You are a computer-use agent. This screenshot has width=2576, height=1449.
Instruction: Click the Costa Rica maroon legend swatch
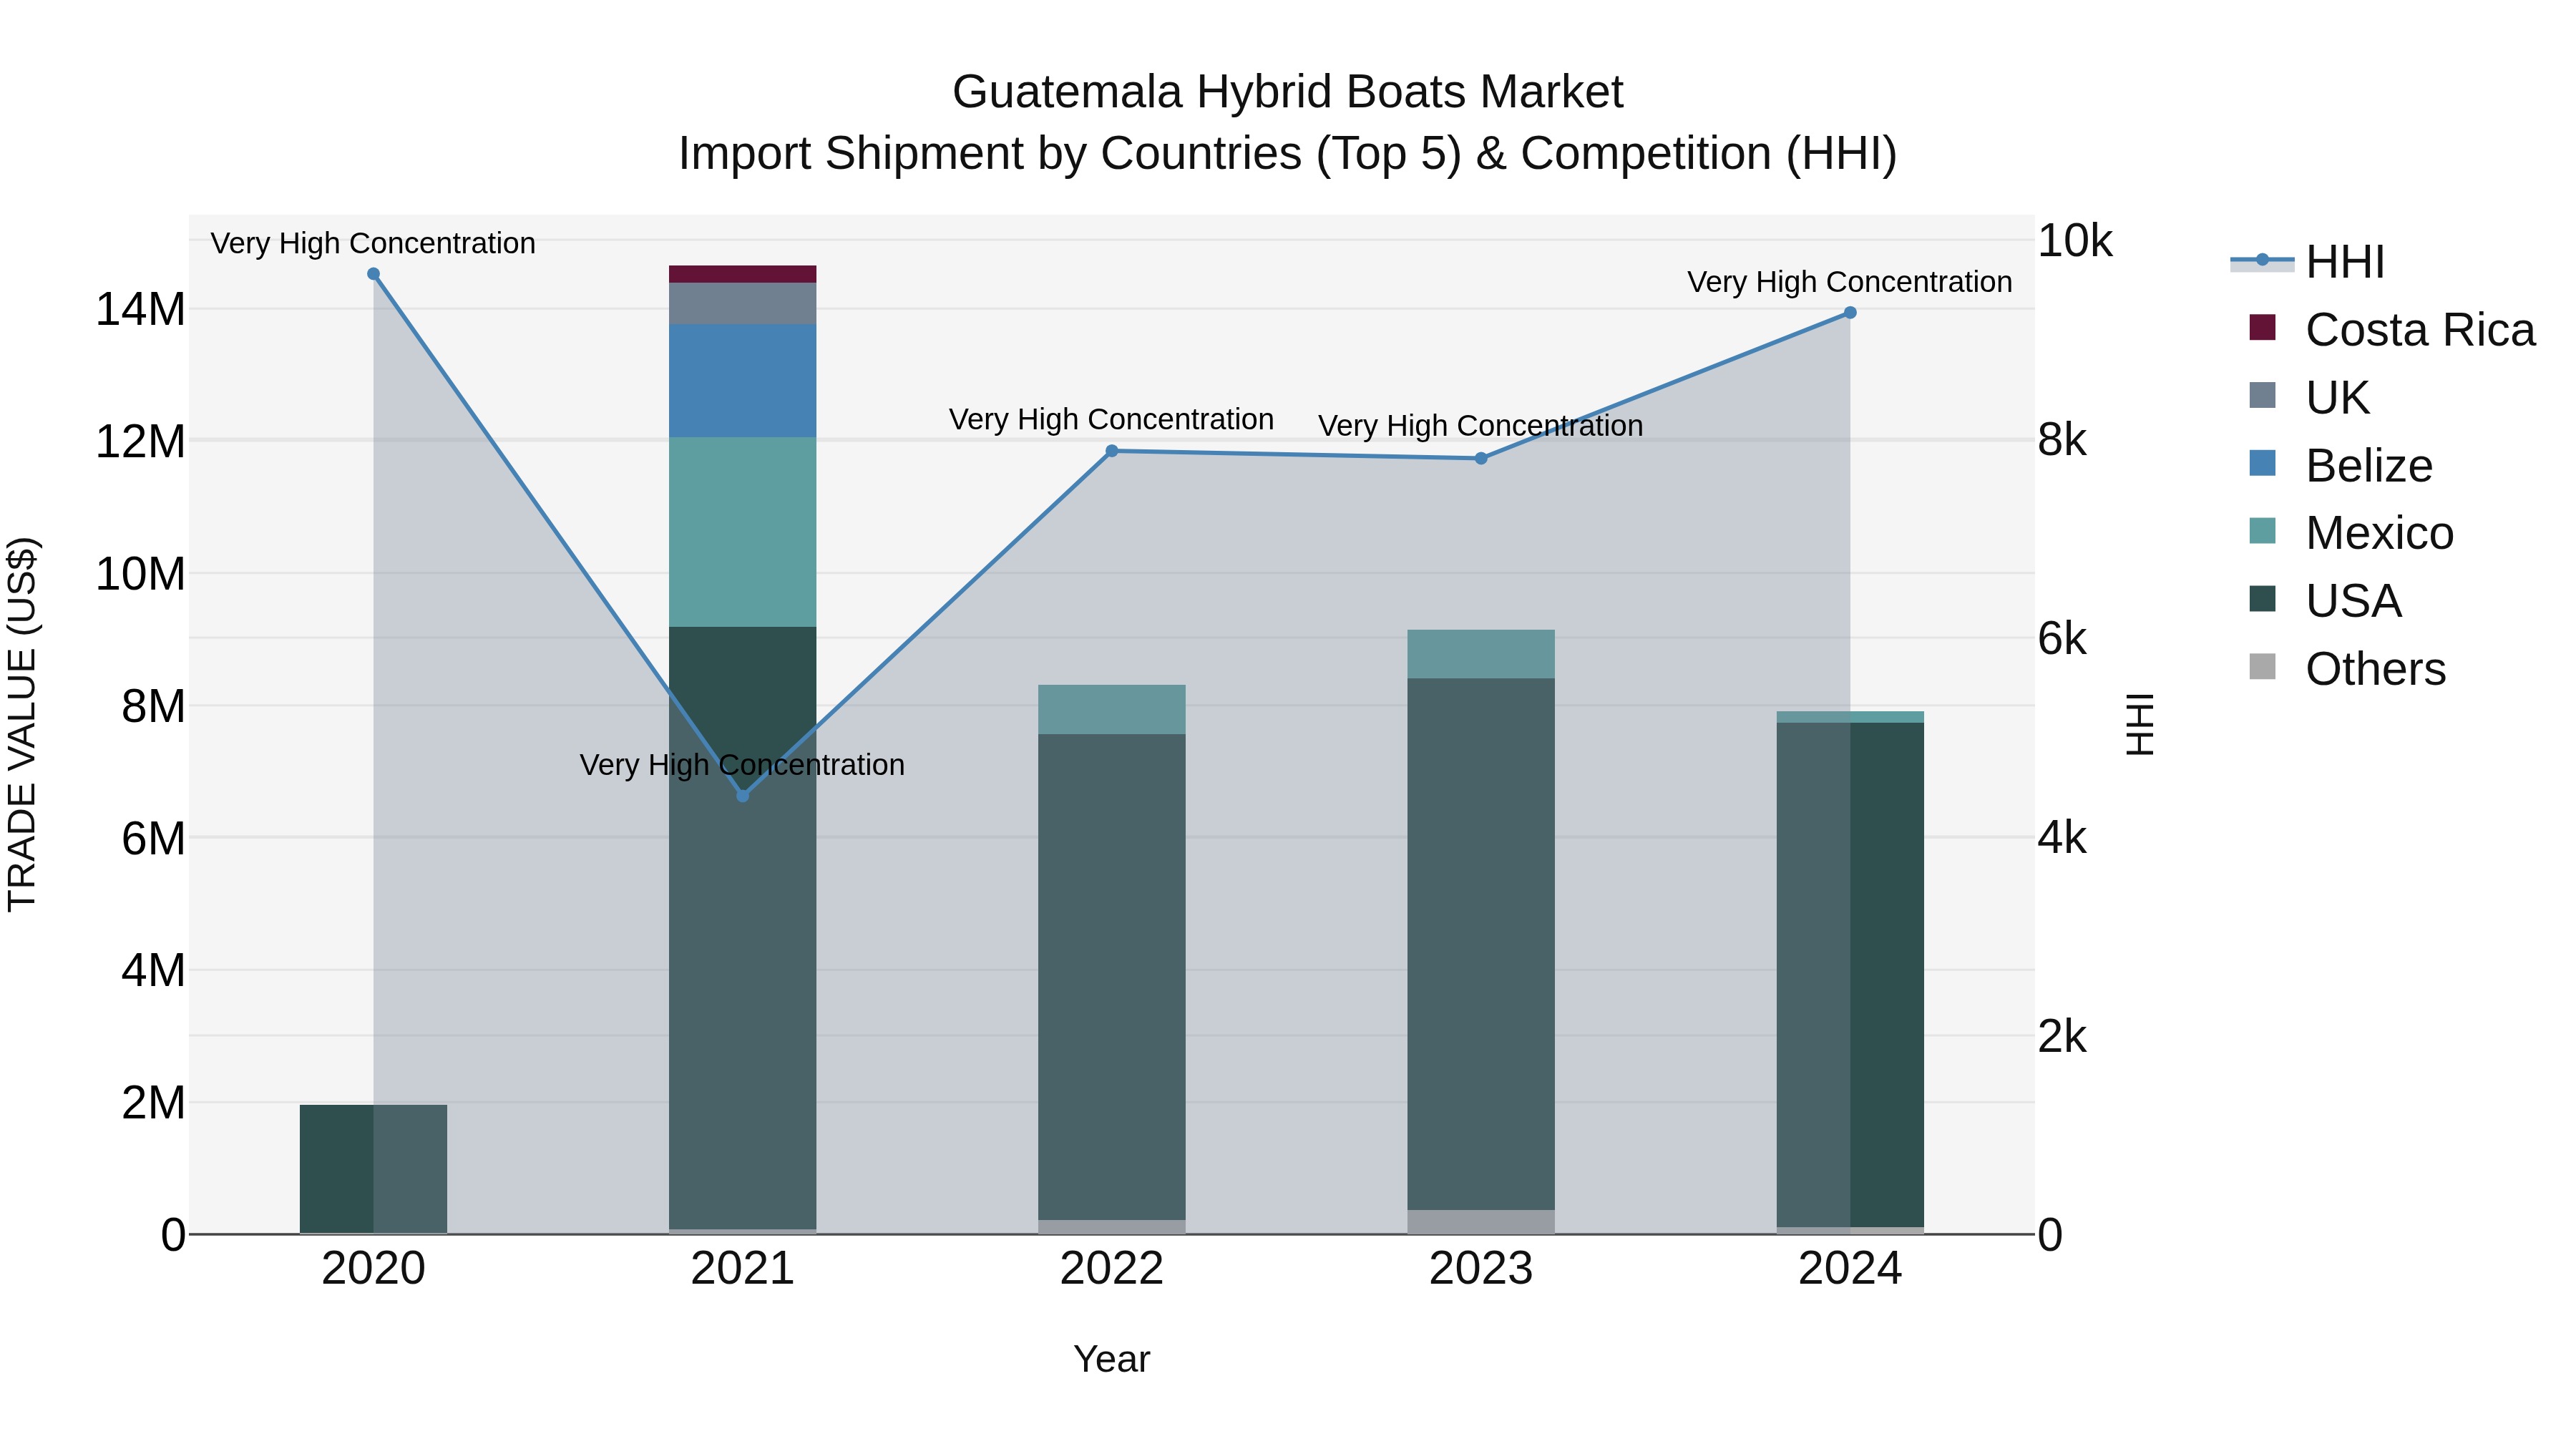(x=2262, y=327)
